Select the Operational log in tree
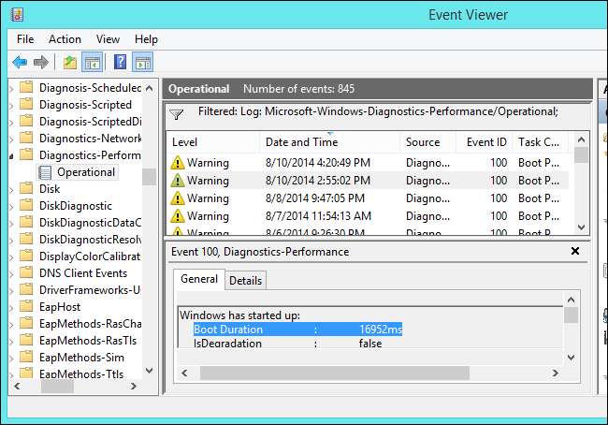The width and height of the screenshot is (608, 425). pos(85,172)
